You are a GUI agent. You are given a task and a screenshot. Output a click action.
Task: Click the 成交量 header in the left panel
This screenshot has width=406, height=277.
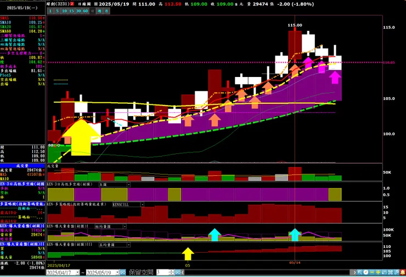[22, 166]
